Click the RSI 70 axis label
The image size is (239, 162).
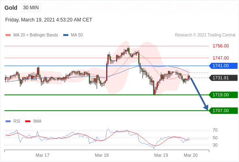point(215,130)
